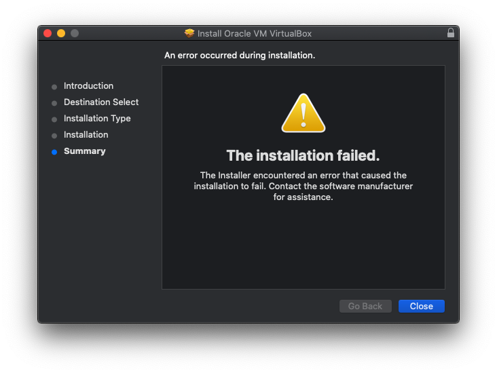Click the yellow warning triangle icon
497x373 pixels.
303,113
